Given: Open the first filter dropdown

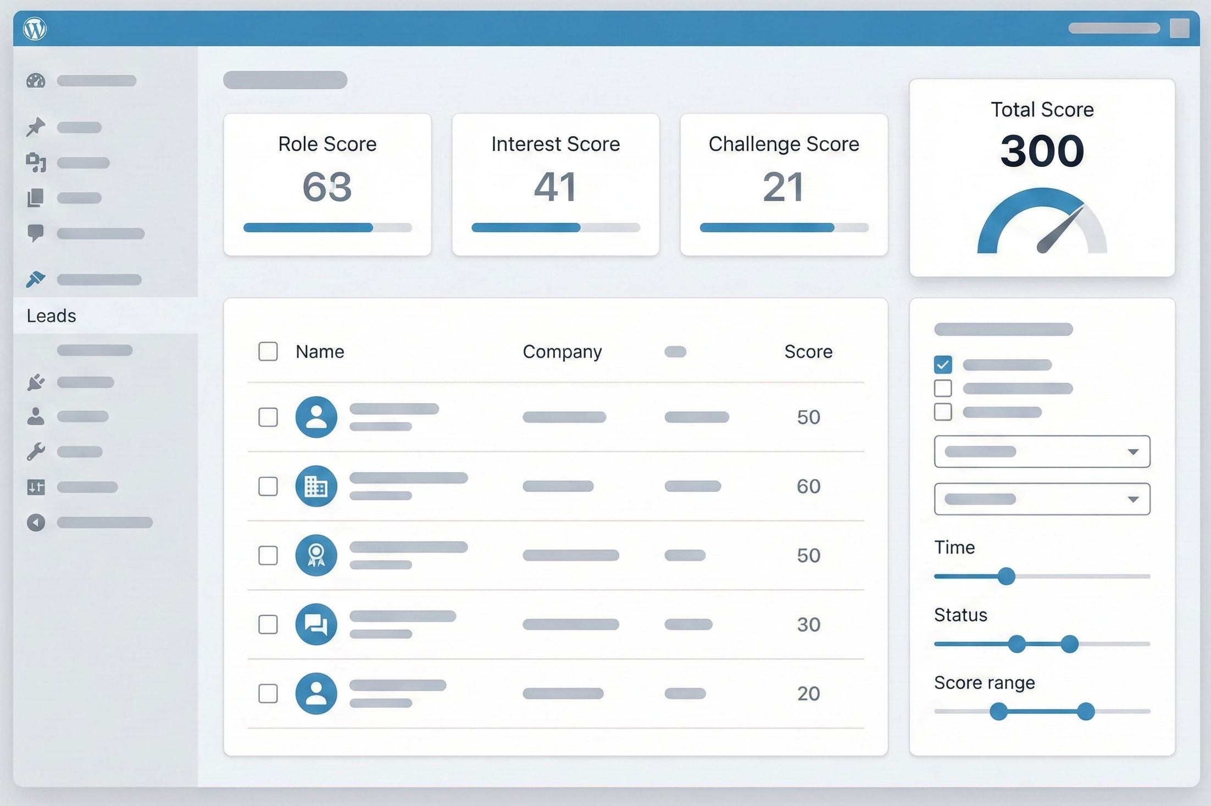Looking at the screenshot, I should point(1042,452).
